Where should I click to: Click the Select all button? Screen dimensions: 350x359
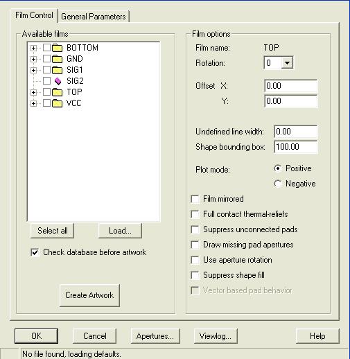[x=52, y=231]
